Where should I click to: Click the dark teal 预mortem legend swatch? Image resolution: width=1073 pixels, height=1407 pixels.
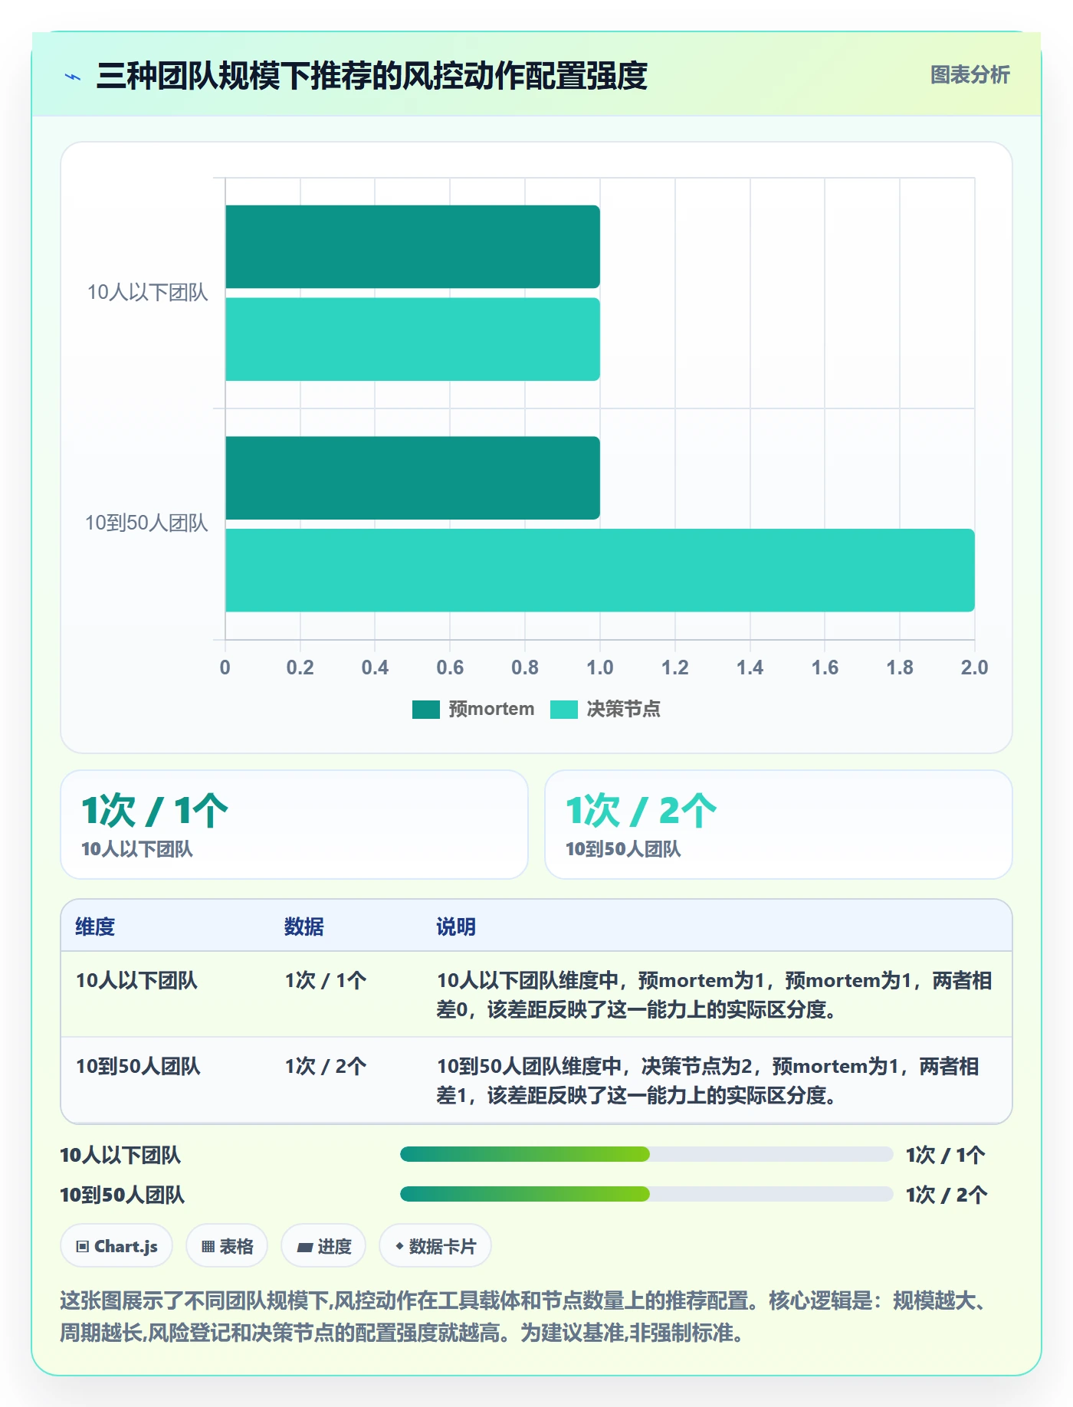(426, 710)
